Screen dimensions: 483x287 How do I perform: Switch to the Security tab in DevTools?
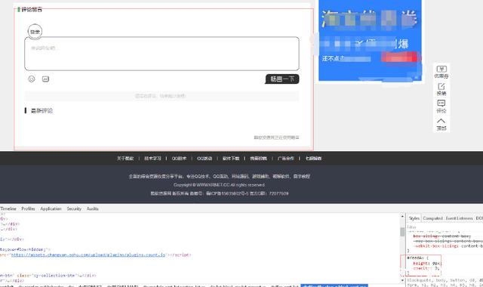coord(74,208)
